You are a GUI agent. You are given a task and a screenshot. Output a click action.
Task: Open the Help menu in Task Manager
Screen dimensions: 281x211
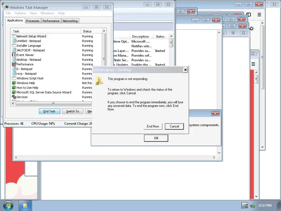61,13
